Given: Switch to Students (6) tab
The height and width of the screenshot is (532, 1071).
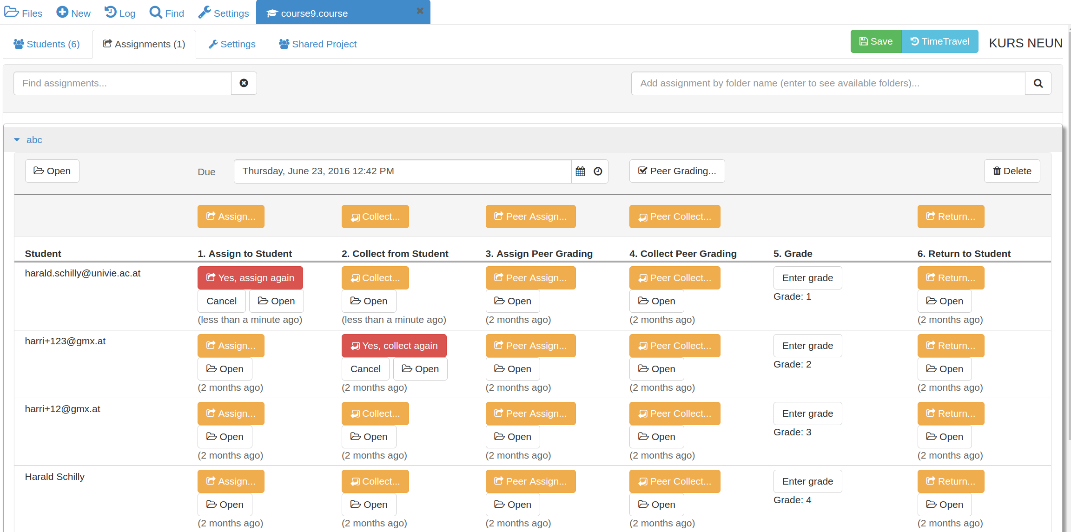Looking at the screenshot, I should [x=46, y=44].
